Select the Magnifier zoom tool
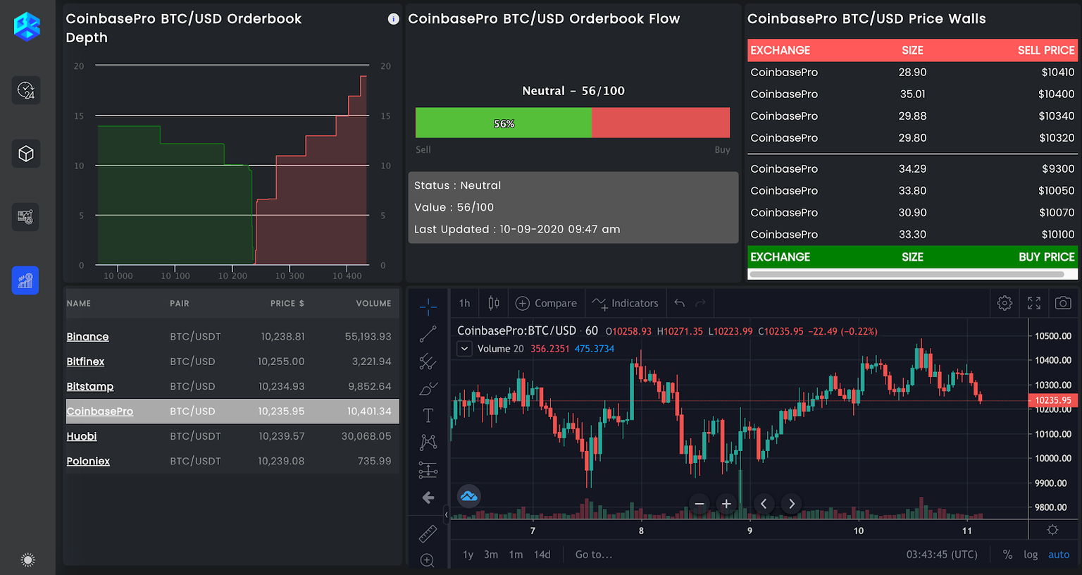This screenshot has width=1082, height=575. 428,560
